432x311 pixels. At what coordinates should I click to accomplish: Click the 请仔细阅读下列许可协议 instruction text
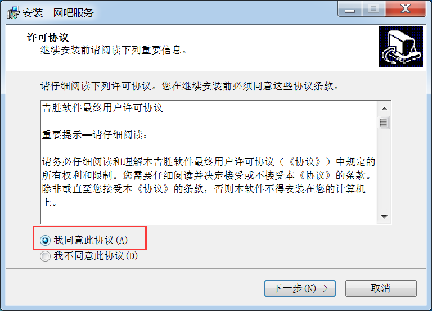(190, 86)
